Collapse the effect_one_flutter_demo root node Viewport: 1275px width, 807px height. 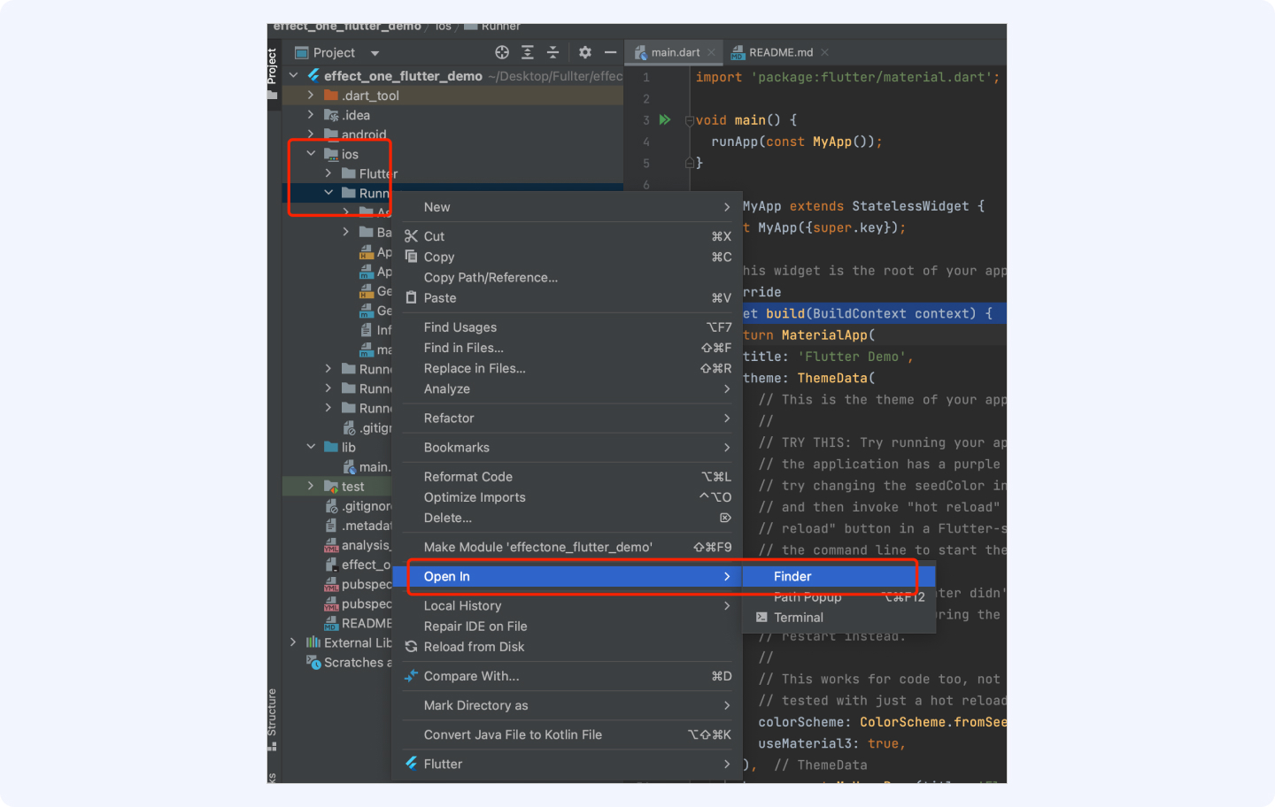tap(293, 76)
